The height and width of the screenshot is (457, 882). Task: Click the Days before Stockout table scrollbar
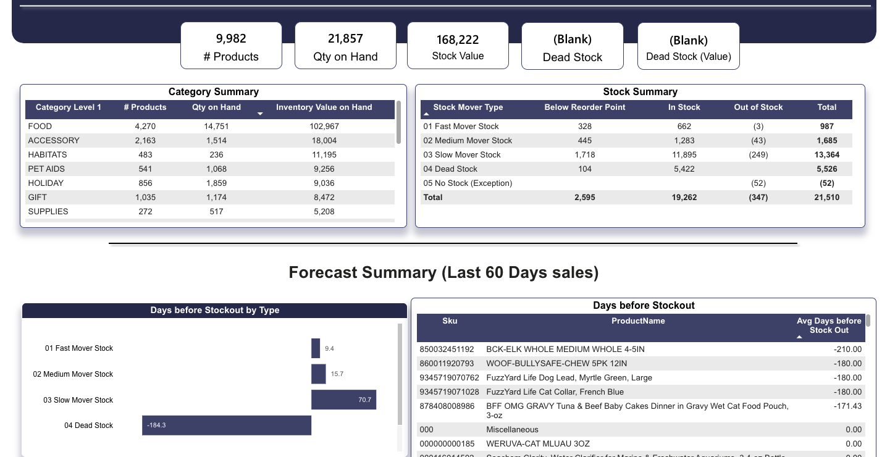click(x=868, y=321)
